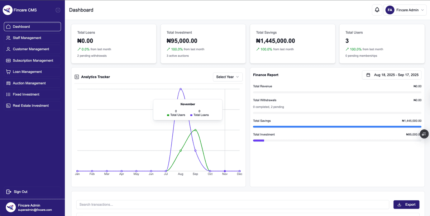Click the Export button
The image size is (430, 216).
tap(406, 204)
